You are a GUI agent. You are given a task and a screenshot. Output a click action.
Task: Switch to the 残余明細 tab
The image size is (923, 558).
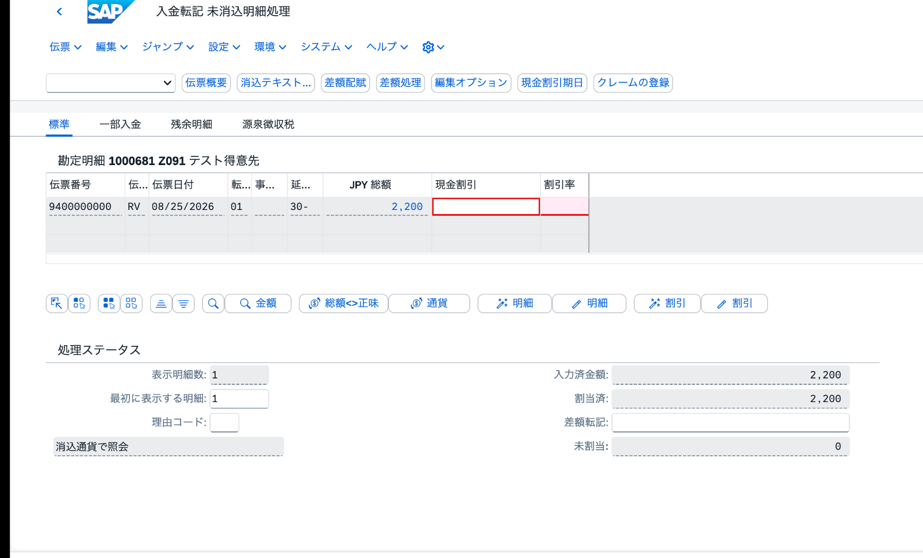pos(192,124)
